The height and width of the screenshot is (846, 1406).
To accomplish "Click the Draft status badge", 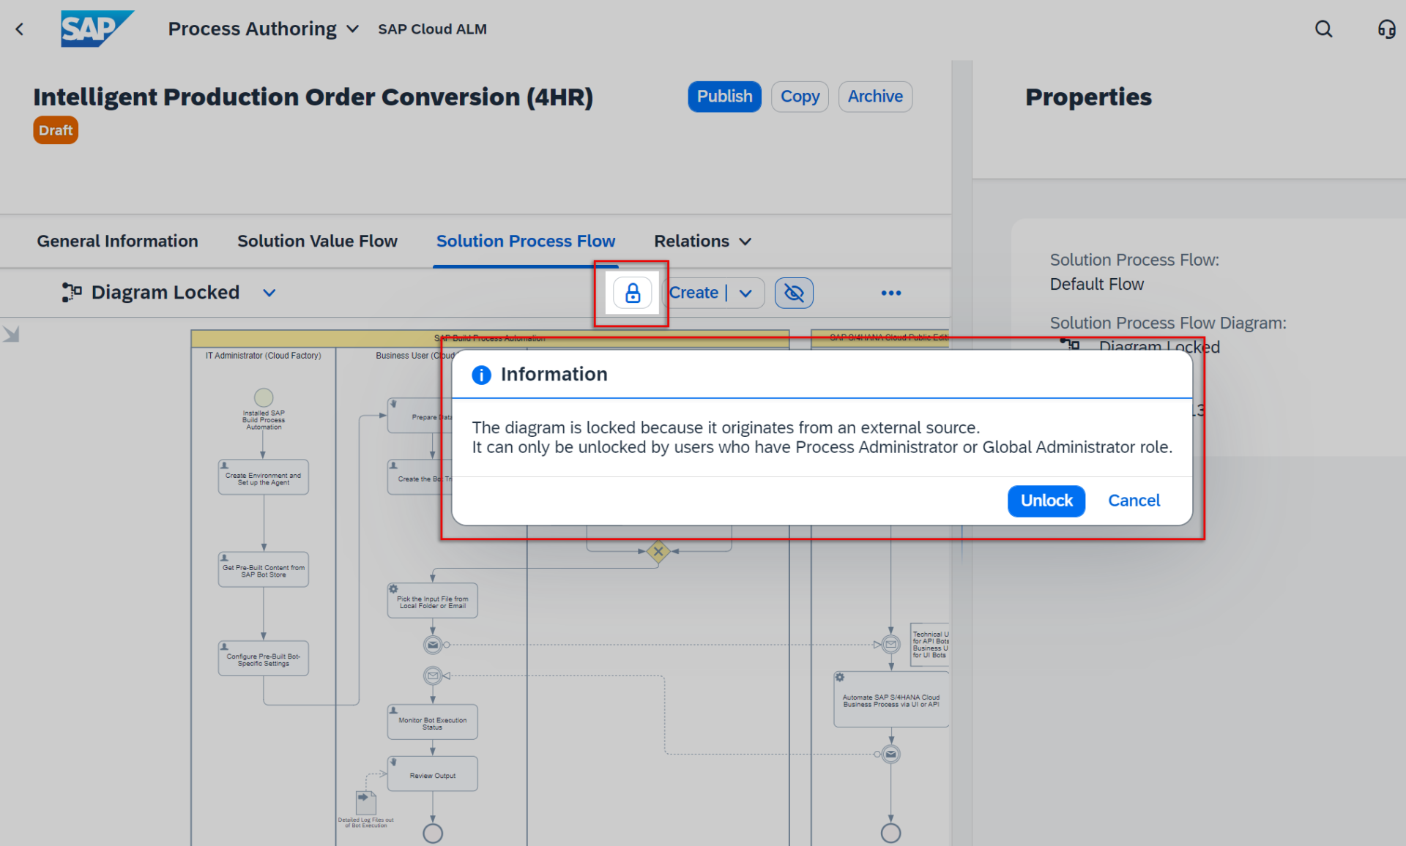I will tap(56, 130).
